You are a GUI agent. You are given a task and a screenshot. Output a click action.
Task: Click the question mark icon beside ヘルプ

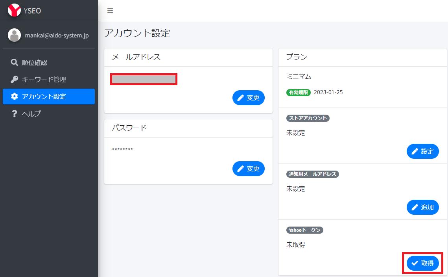14,114
